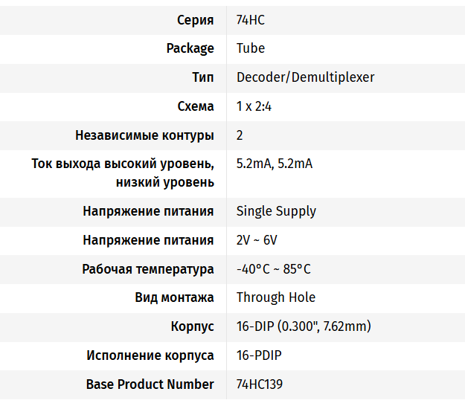The image size is (465, 406).
Task: Click the Независимые контуры label
Action: click(x=144, y=135)
